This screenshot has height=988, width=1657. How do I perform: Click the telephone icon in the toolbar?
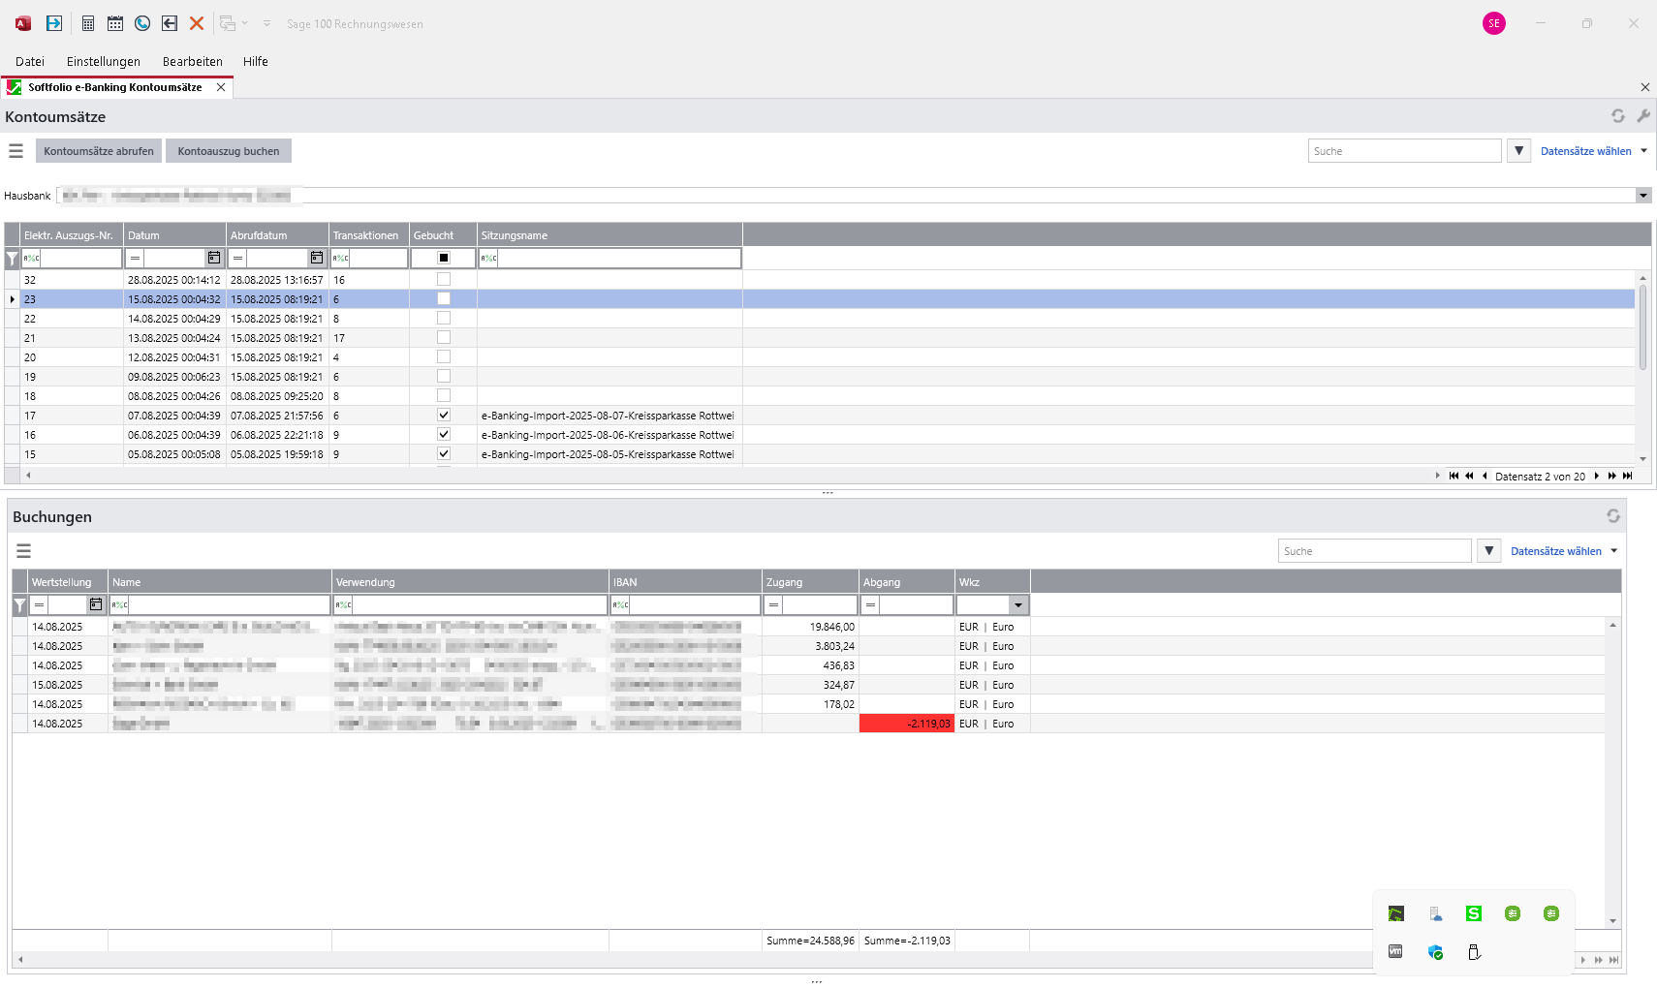[142, 23]
